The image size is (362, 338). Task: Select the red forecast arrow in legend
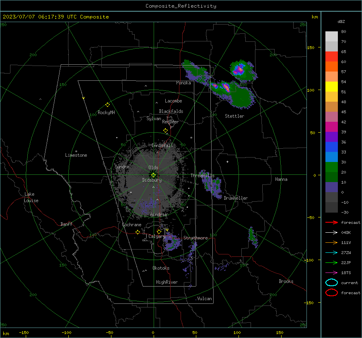coord(331,222)
